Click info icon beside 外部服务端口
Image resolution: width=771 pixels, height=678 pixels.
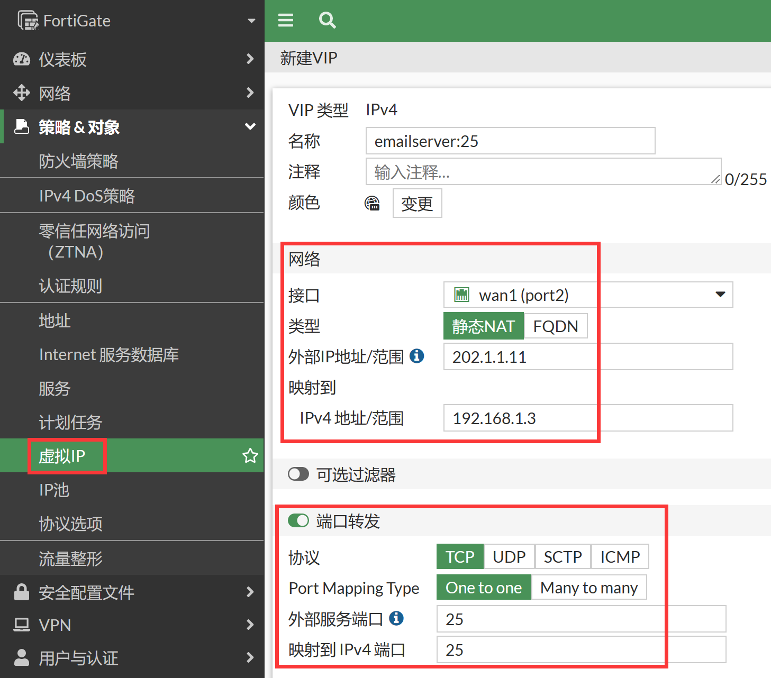click(396, 618)
